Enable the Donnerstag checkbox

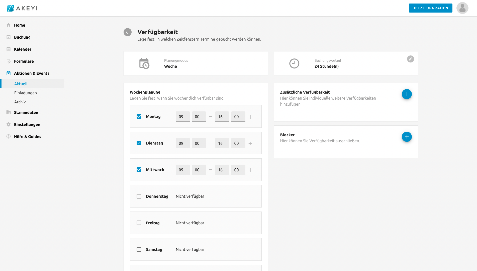pyautogui.click(x=139, y=196)
